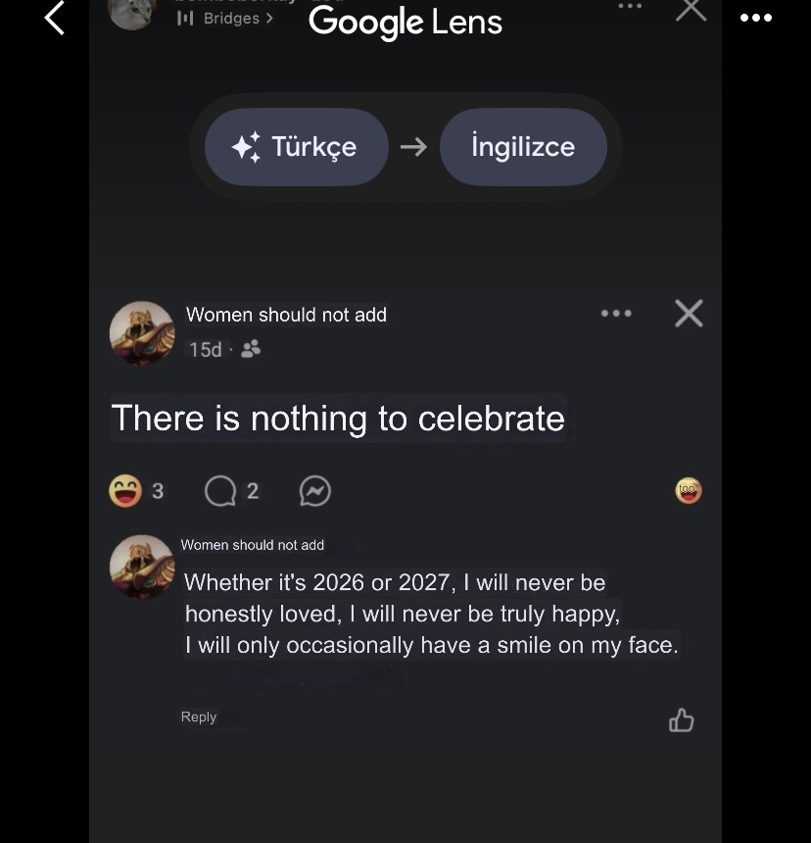Open the laughing reaction count of 3
Viewport: 811px width, 843px height.
(x=136, y=491)
